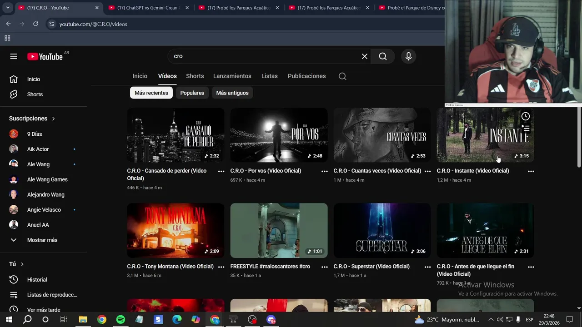Open options for Instante video

coord(531,171)
